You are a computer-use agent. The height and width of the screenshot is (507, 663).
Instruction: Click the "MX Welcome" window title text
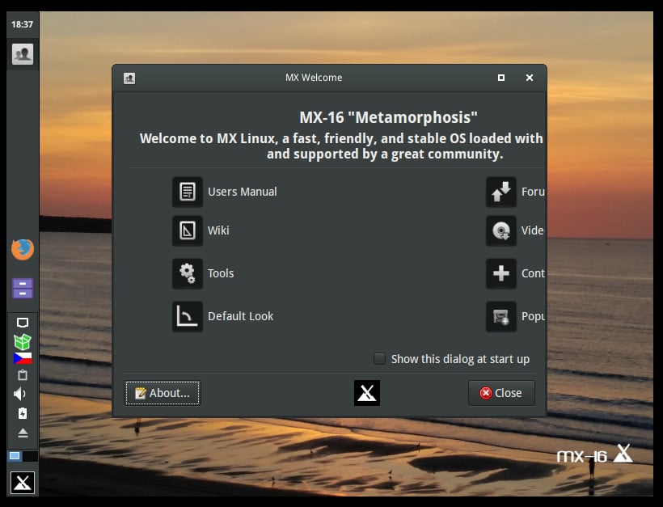click(x=314, y=78)
